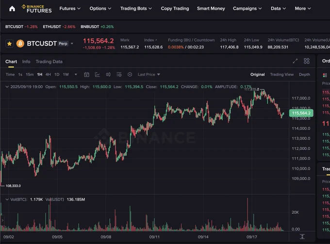Select the Trading View chart
Screen dimensions: 330x244
282,75
